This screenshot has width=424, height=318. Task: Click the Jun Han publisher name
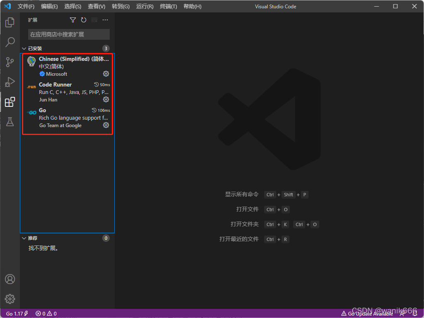pos(48,99)
